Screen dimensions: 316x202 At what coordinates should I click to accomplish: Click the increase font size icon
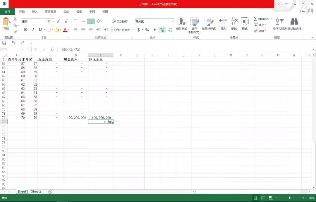tap(59, 21)
